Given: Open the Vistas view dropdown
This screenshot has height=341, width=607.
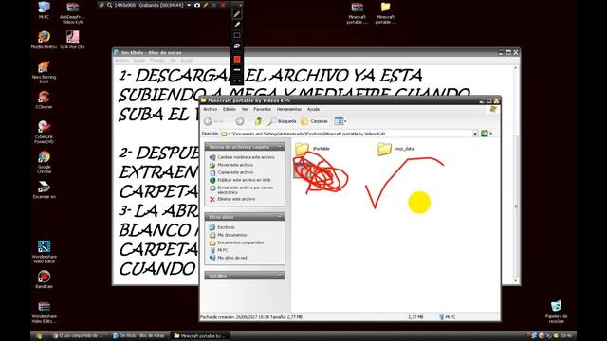Looking at the screenshot, I should 340,121.
